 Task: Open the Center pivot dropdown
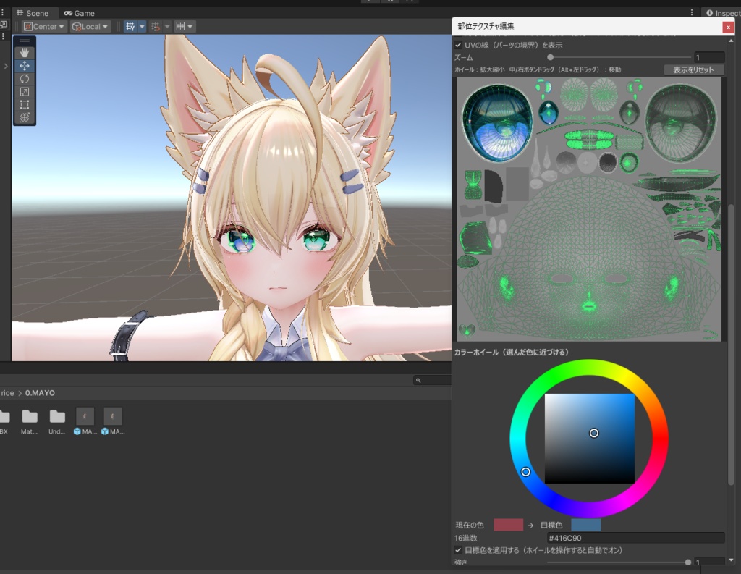pos(44,27)
